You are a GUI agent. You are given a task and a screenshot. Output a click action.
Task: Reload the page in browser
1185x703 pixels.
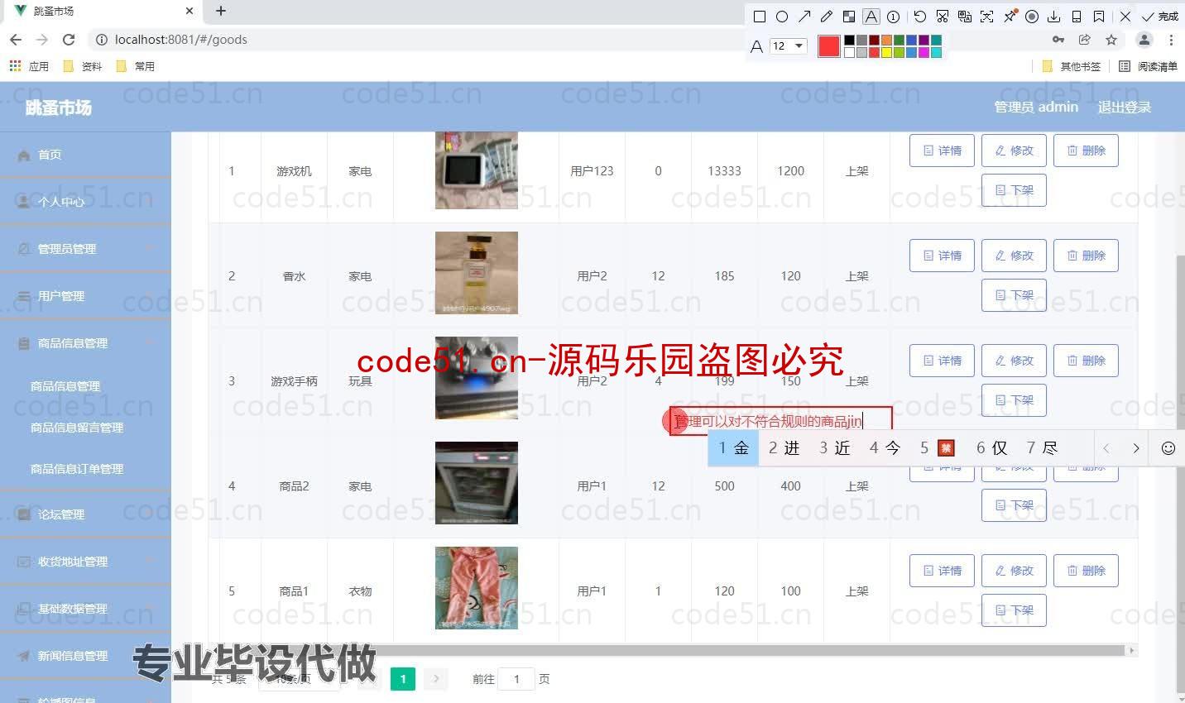click(x=69, y=40)
